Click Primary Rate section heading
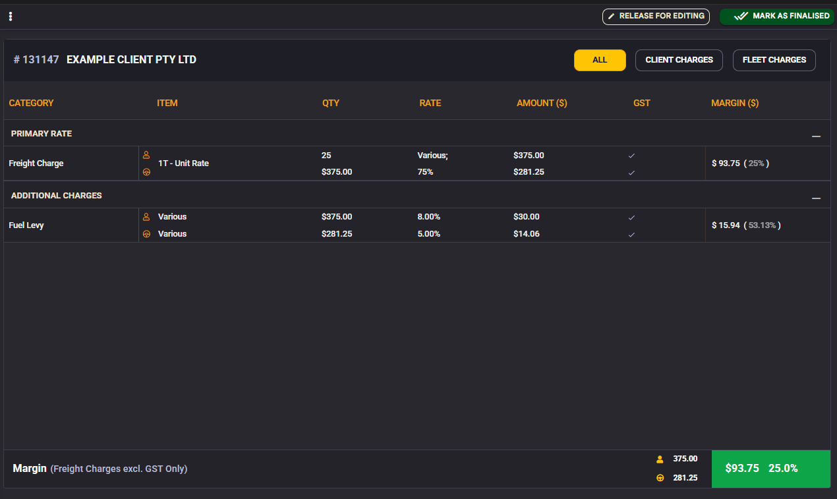The image size is (837, 499). pos(42,134)
